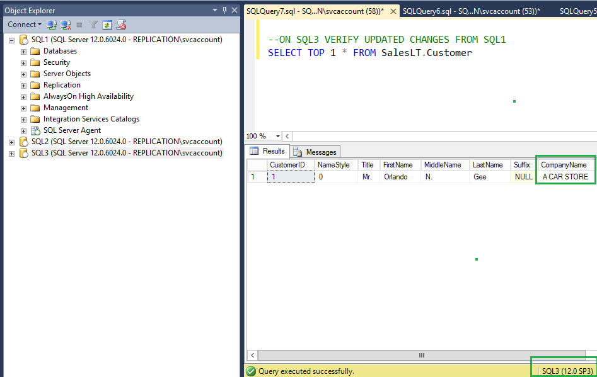Image resolution: width=597 pixels, height=377 pixels.
Task: Click the CompanyName column header
Action: (564, 165)
